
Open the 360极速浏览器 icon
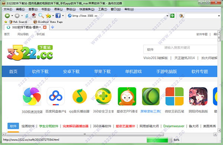point(32,97)
